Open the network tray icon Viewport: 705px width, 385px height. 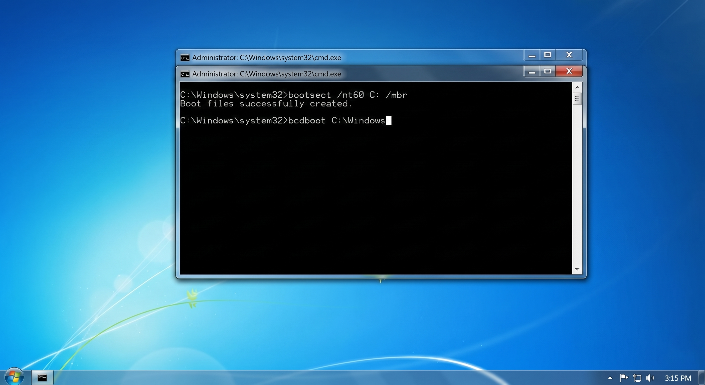637,378
